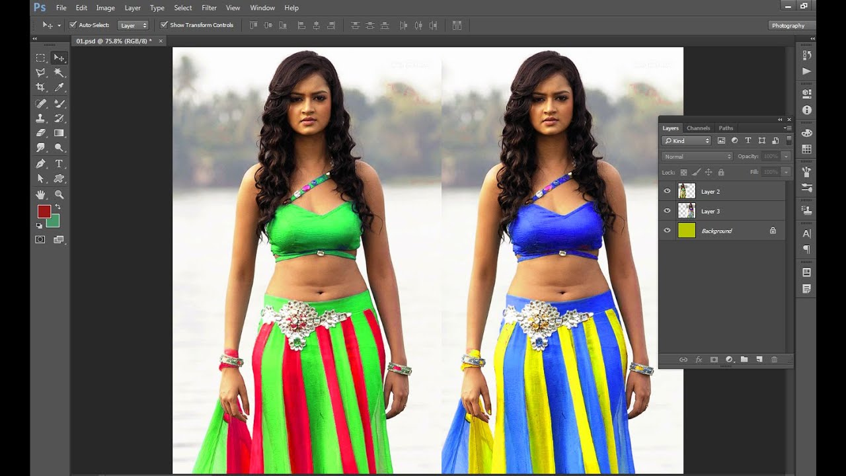This screenshot has height=476, width=846.
Task: Open the Fill slider dropdown arrow
Action: click(x=786, y=172)
